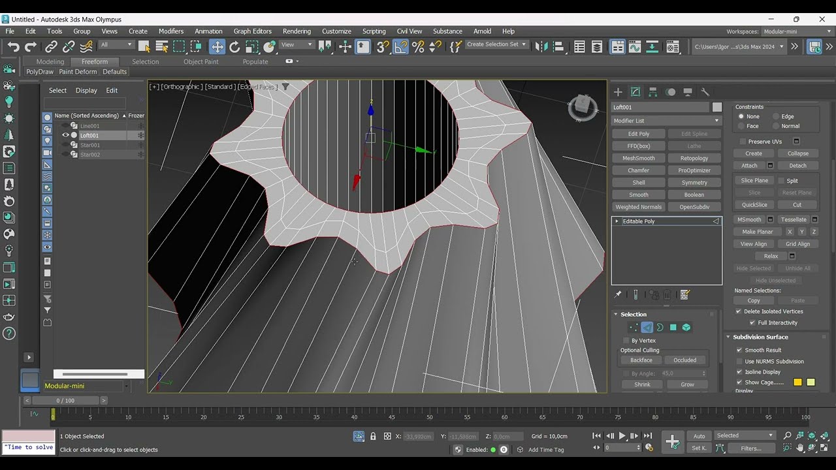Activate Select and Scale tool

pyautogui.click(x=251, y=46)
